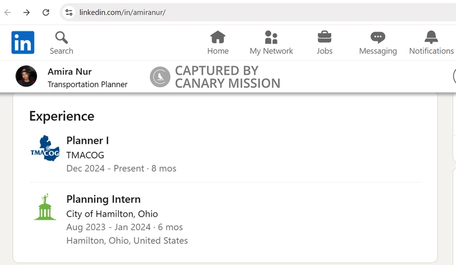Click the browser back arrow

[x=8, y=12]
